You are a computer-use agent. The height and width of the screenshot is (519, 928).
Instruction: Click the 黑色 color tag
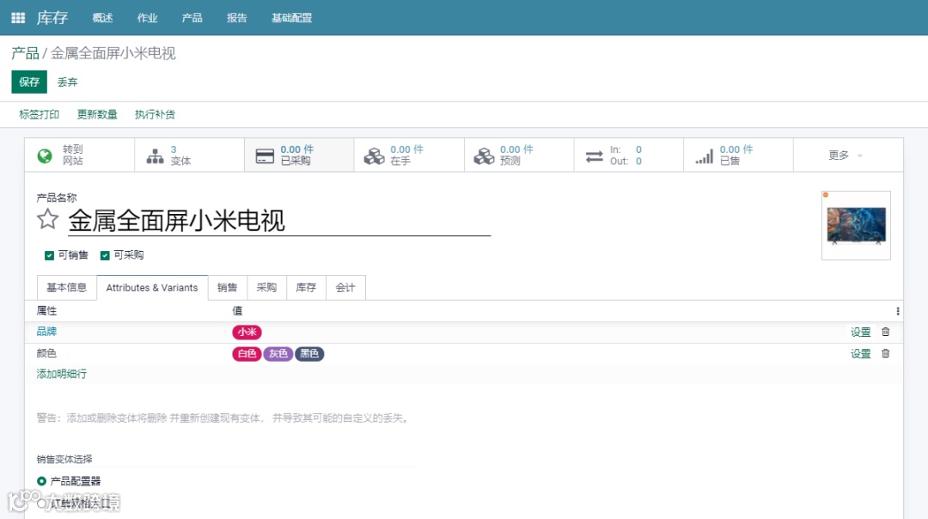tap(309, 354)
